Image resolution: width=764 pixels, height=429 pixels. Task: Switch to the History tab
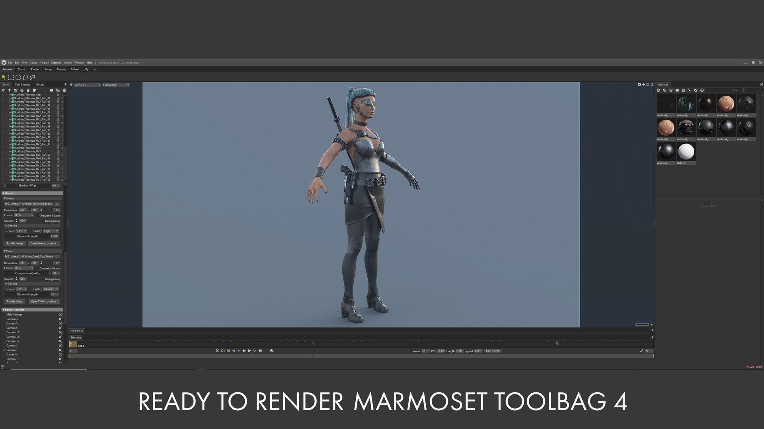tap(40, 85)
